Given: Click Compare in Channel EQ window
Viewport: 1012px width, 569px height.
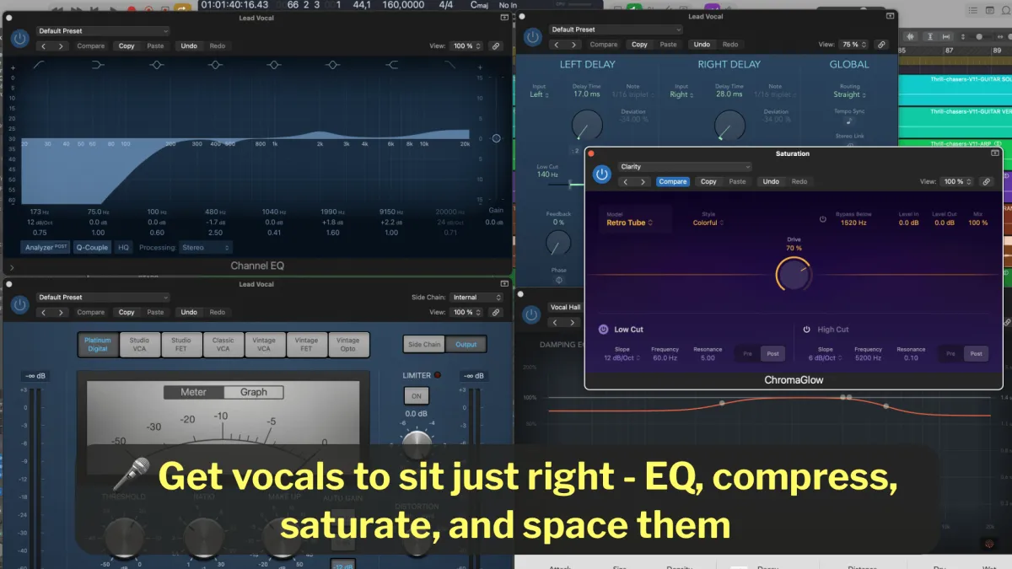Looking at the screenshot, I should click(91, 46).
